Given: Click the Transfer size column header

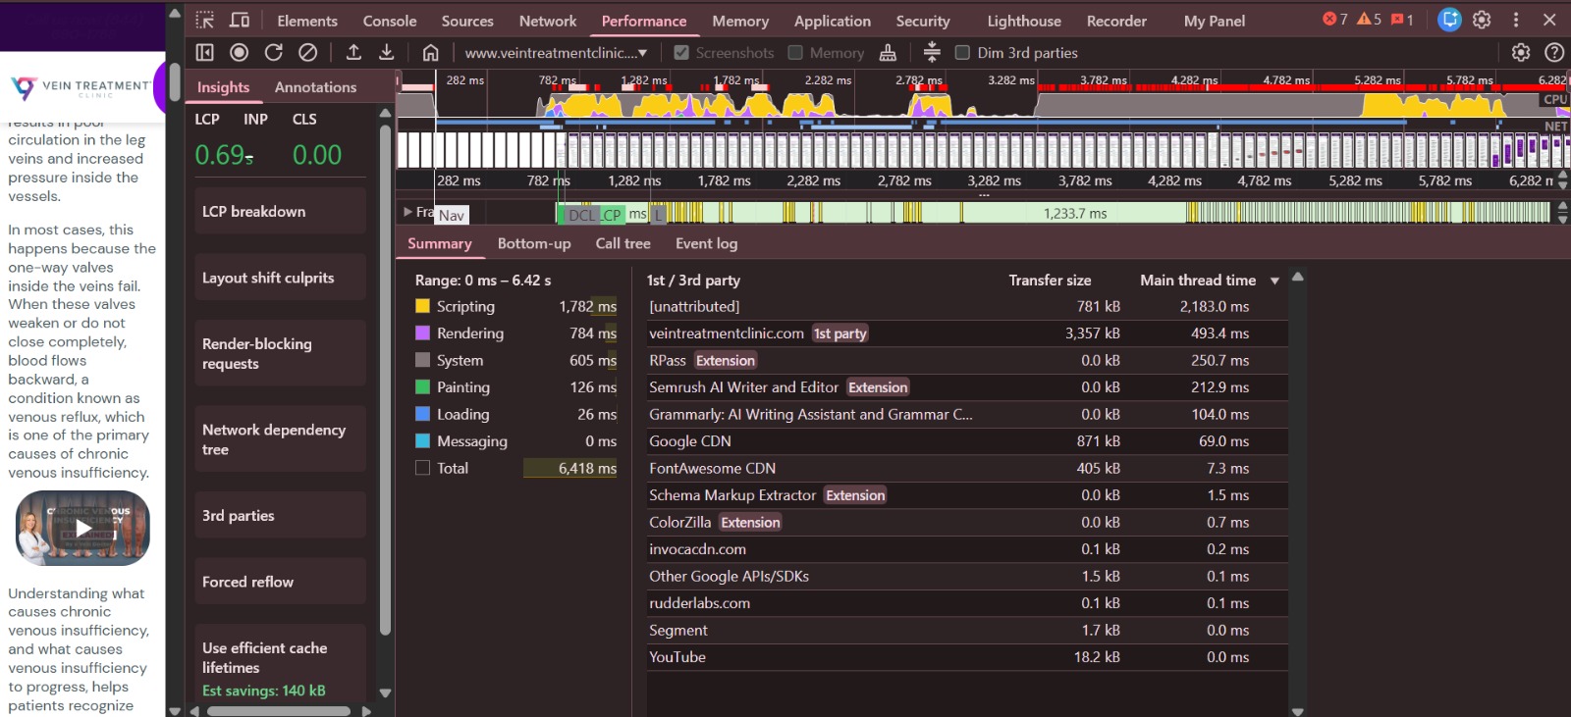Looking at the screenshot, I should 1050,281.
